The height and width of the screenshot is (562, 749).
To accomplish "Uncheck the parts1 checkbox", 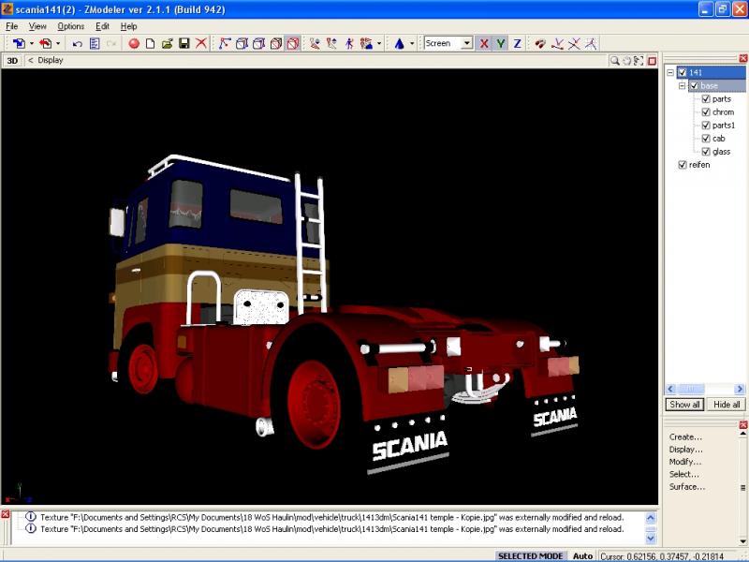I will click(706, 126).
